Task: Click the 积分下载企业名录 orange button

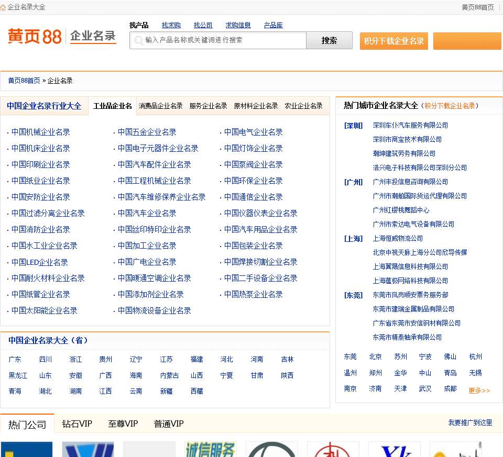Action: [393, 40]
